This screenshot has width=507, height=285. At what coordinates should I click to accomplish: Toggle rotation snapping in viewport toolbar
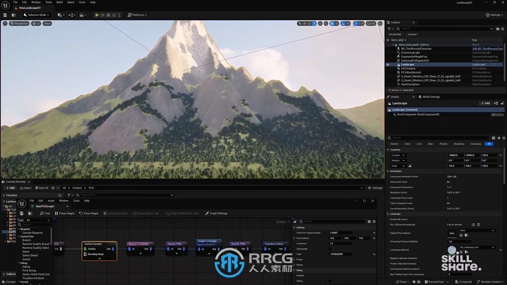344,23
